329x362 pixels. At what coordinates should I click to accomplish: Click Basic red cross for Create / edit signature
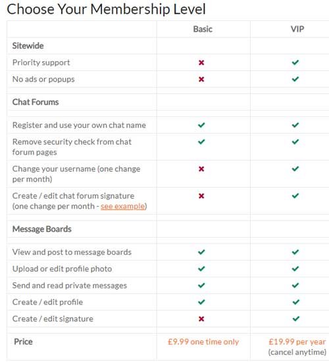click(201, 319)
